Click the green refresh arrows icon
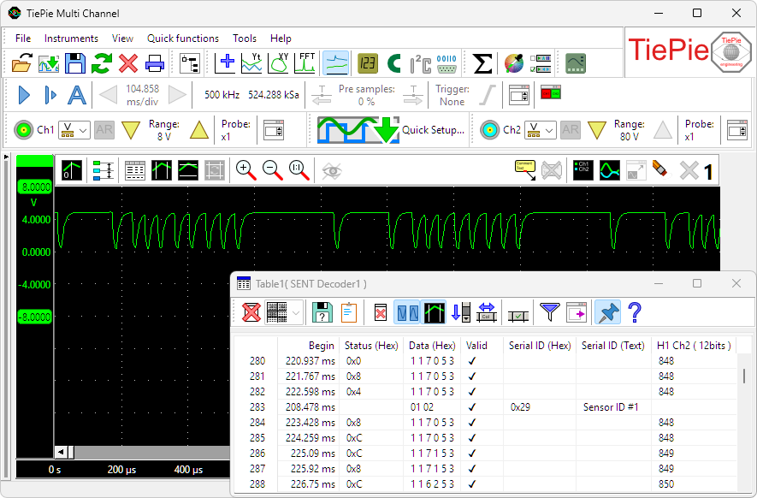The width and height of the screenshot is (757, 498). [102, 63]
